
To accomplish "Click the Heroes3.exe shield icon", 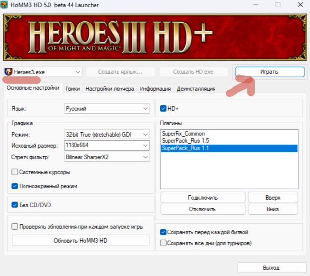I will [8, 72].
